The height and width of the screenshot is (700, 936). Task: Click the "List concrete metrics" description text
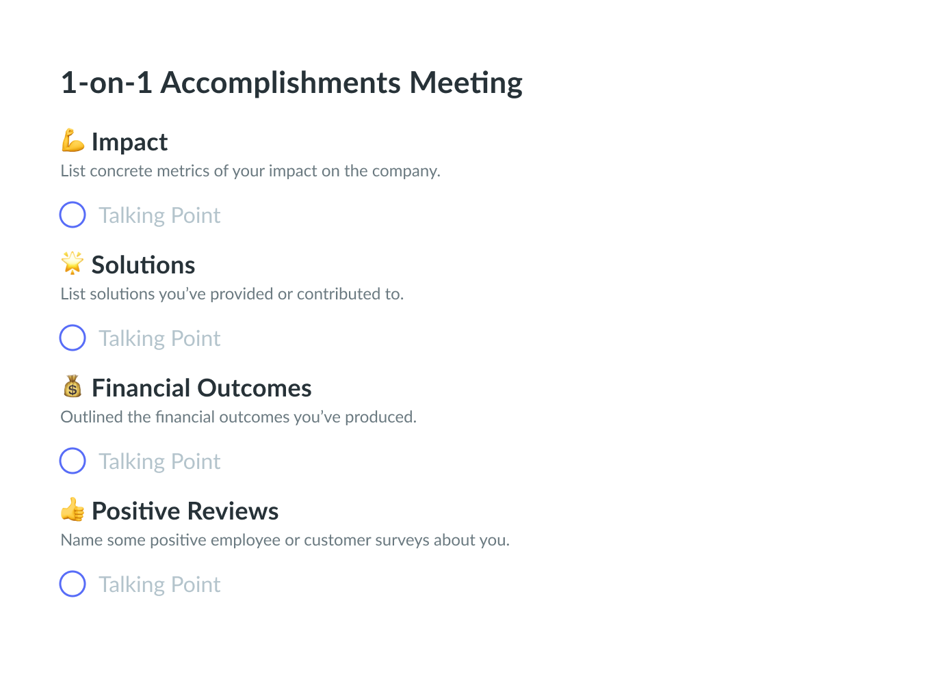point(250,171)
